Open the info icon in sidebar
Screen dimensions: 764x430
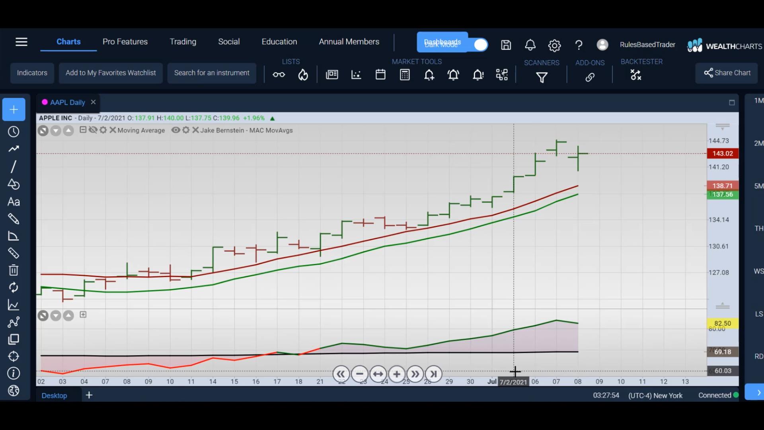click(14, 373)
